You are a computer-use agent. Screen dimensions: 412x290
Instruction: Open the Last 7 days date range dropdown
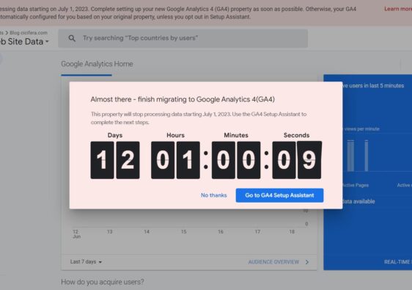tap(86, 262)
